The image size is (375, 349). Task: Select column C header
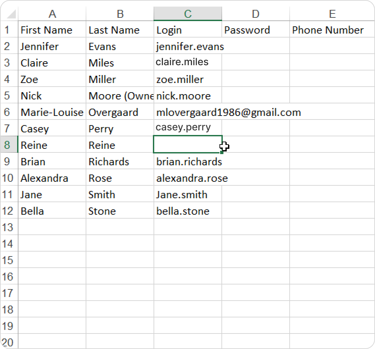tap(187, 14)
